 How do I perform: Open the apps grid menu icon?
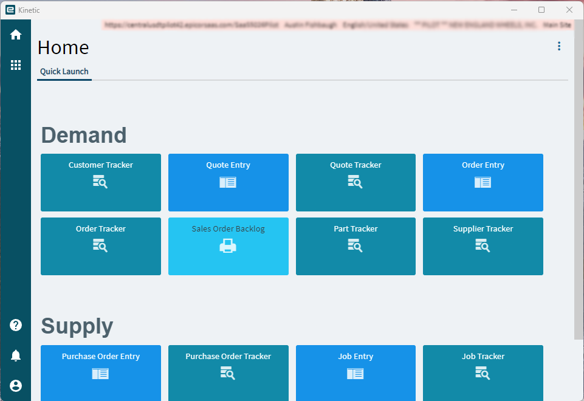point(16,65)
